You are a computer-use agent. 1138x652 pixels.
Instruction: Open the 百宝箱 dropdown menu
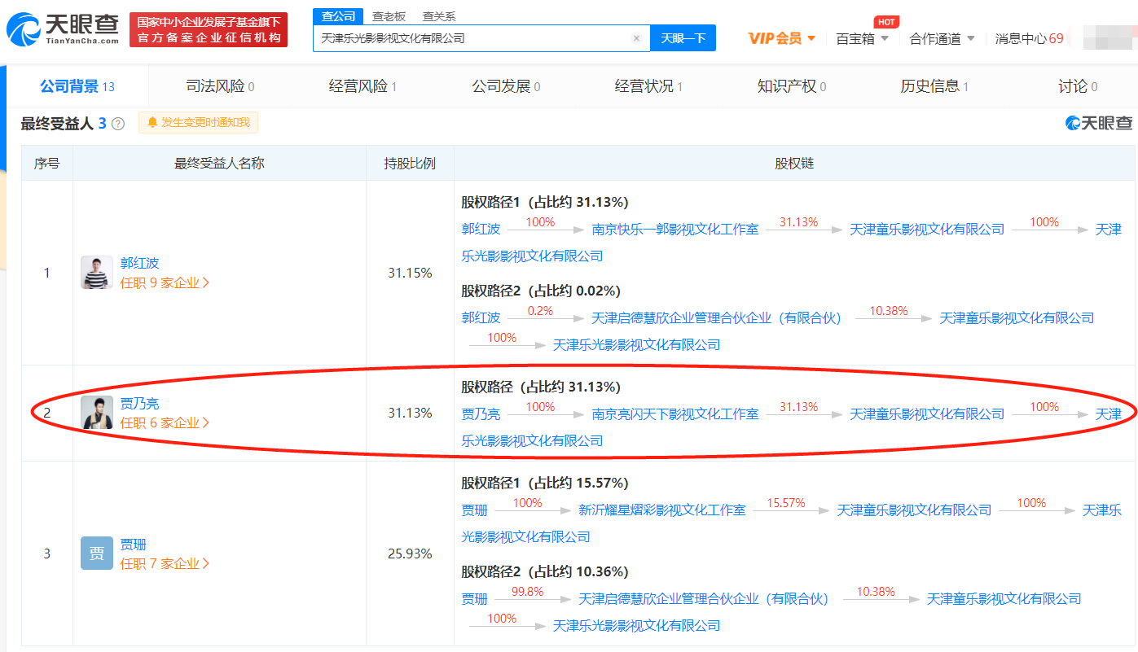pyautogui.click(x=863, y=38)
